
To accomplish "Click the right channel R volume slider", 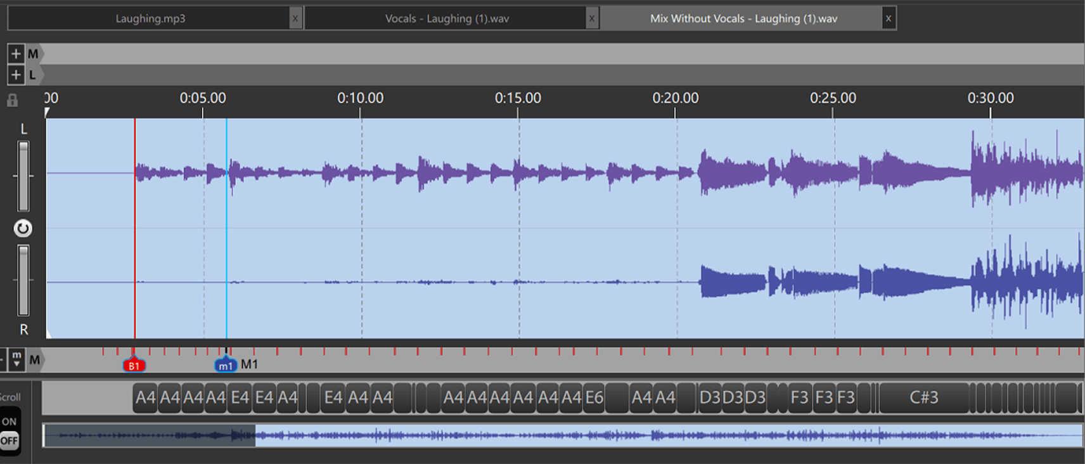I will pyautogui.click(x=23, y=280).
